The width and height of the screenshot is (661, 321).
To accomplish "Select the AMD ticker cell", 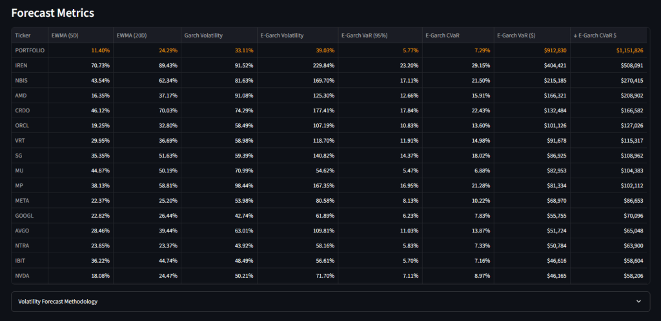I will pos(21,95).
